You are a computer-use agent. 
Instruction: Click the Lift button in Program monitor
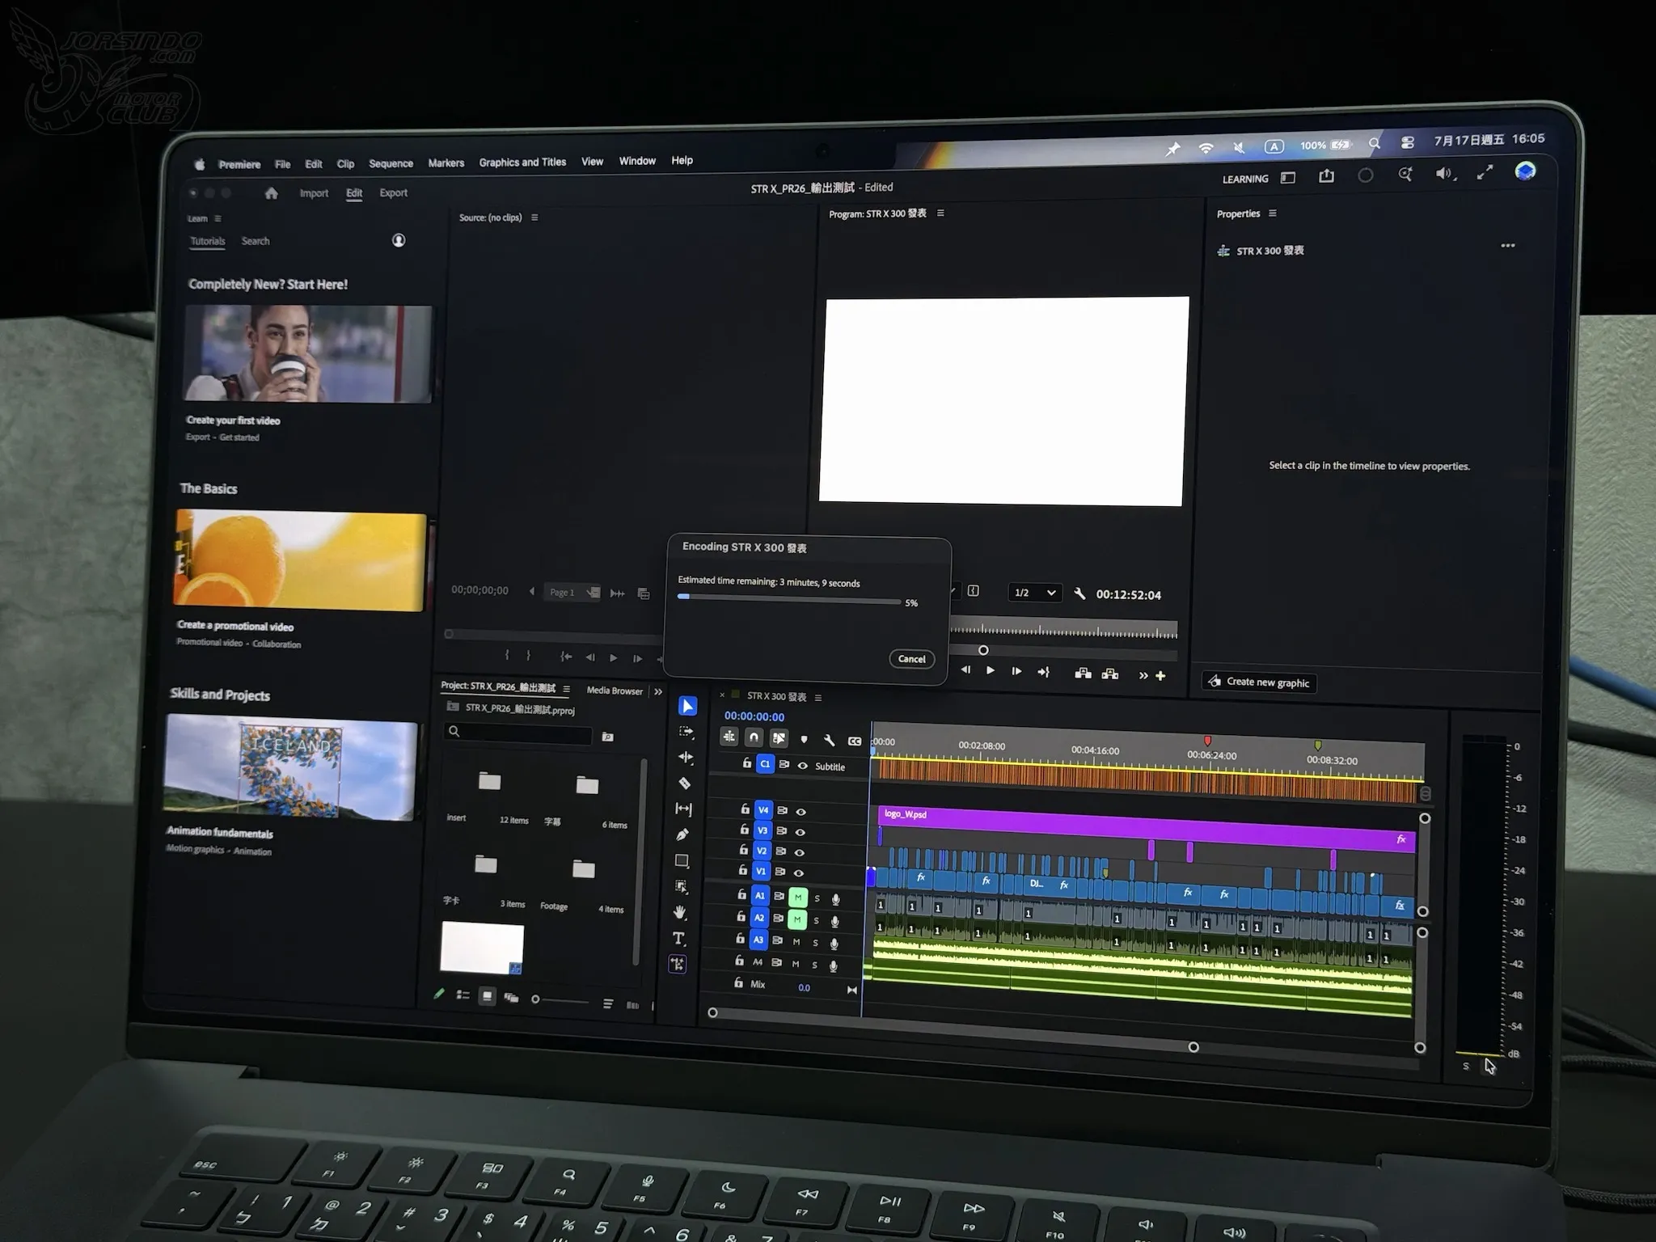point(1083,674)
